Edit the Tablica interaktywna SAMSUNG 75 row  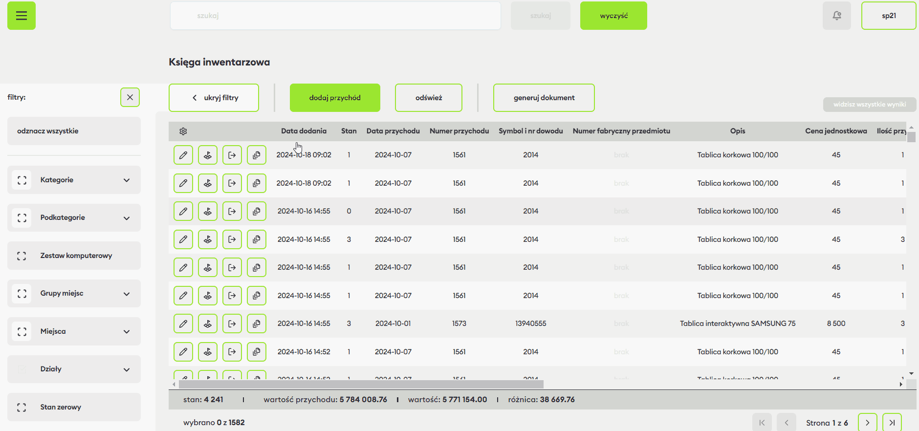183,323
